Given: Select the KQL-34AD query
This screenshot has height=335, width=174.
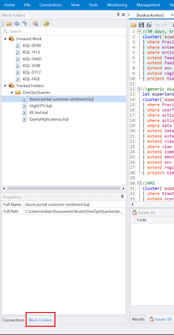Looking at the screenshot, I should [32, 59].
